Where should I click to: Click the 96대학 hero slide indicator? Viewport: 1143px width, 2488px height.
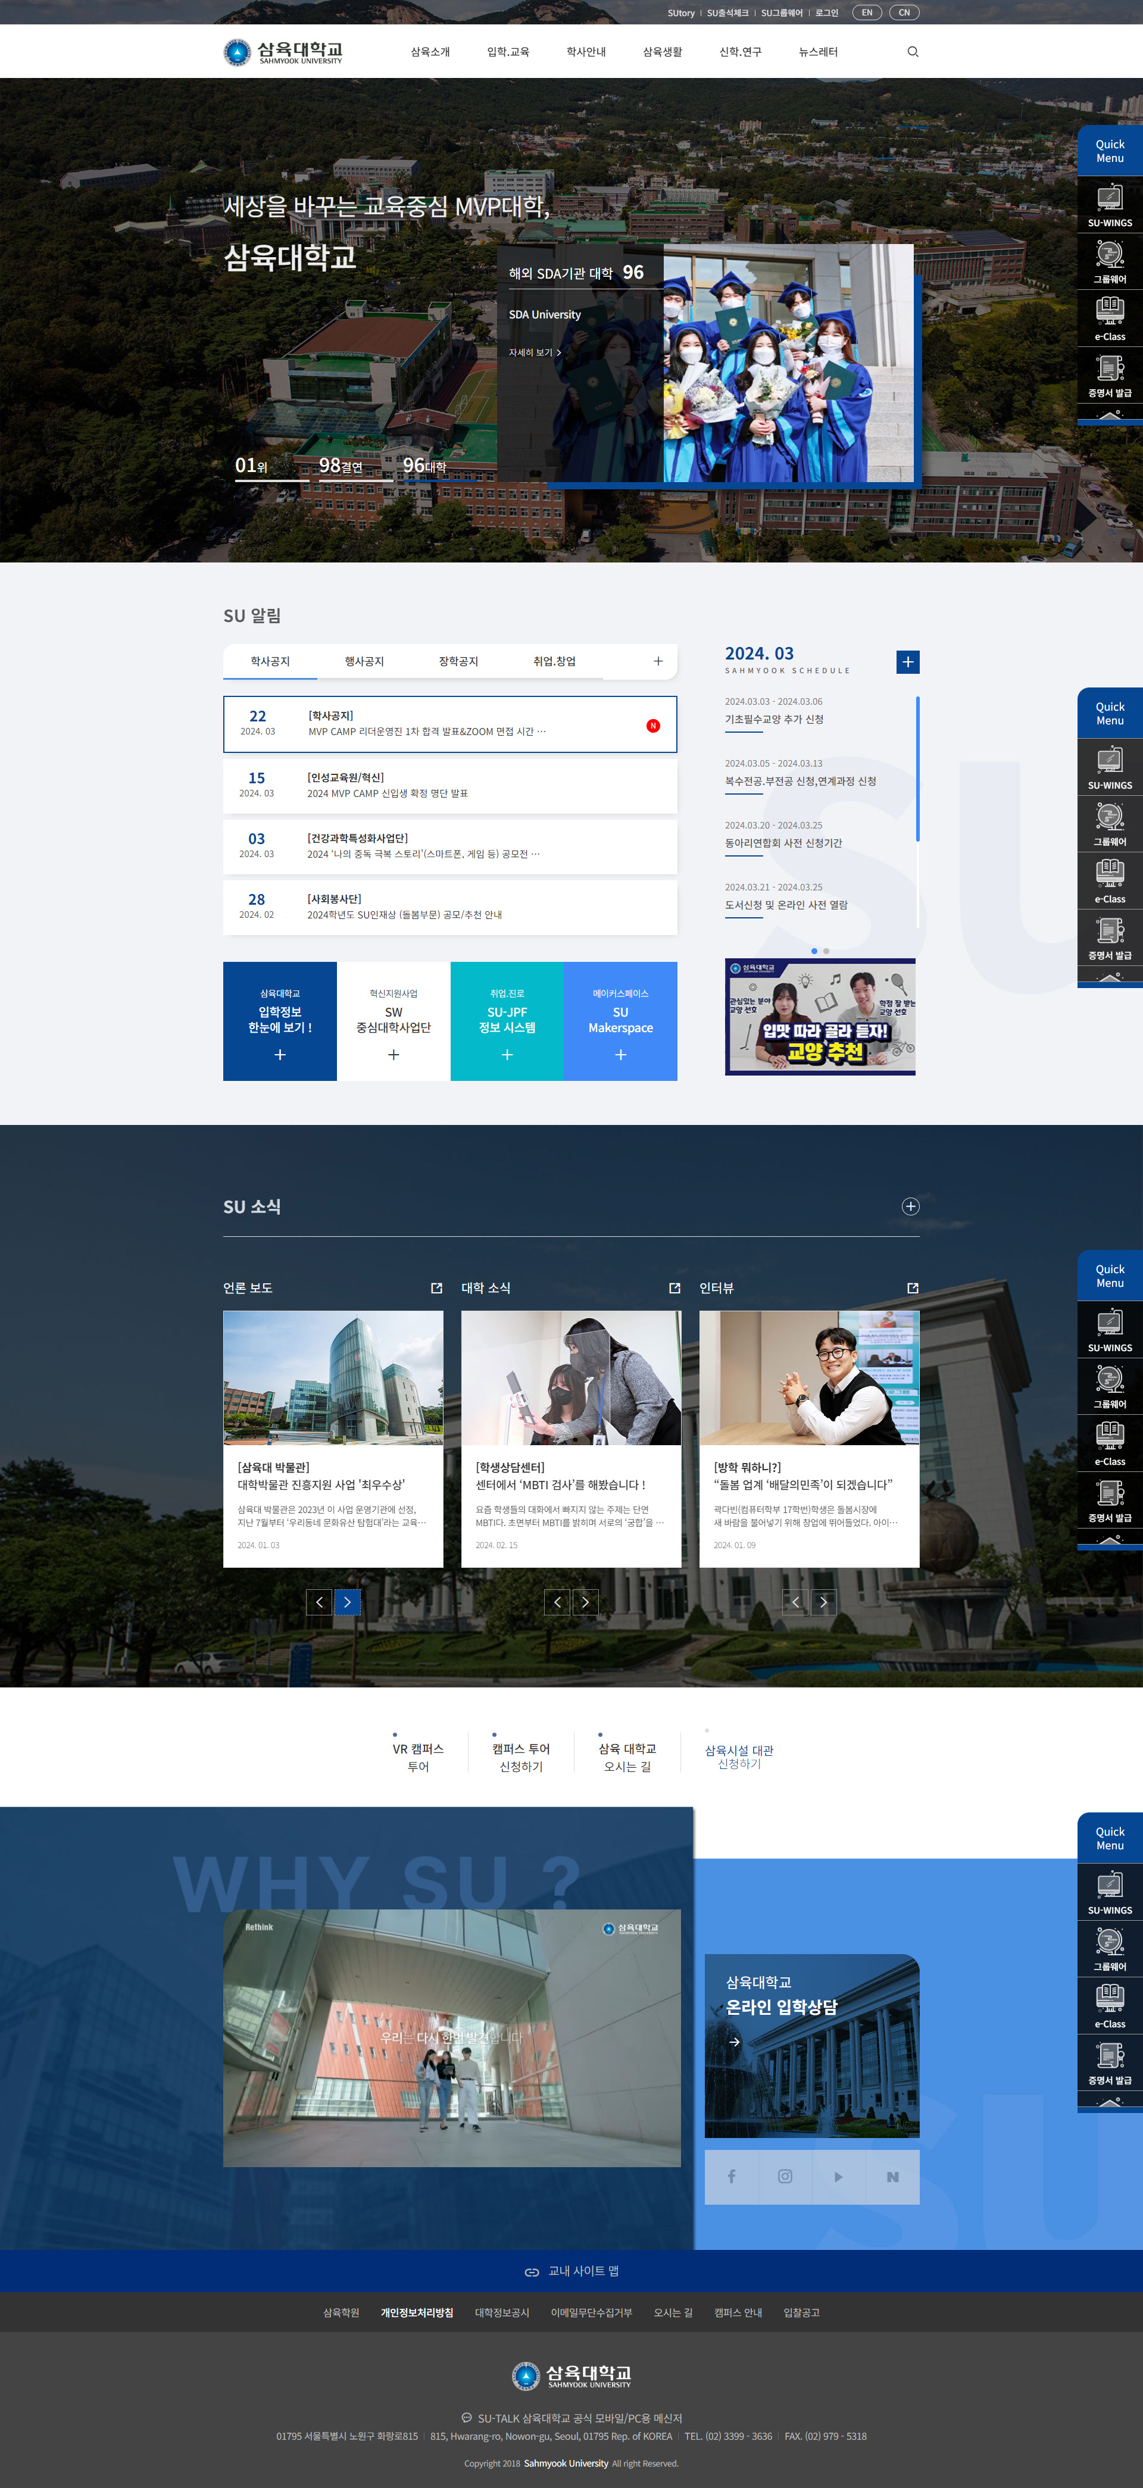[x=424, y=467]
